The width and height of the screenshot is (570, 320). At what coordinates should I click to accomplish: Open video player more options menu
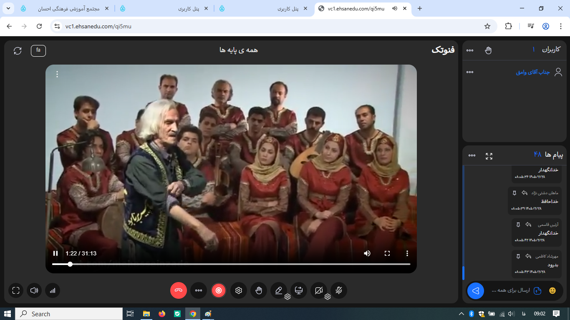(x=407, y=253)
